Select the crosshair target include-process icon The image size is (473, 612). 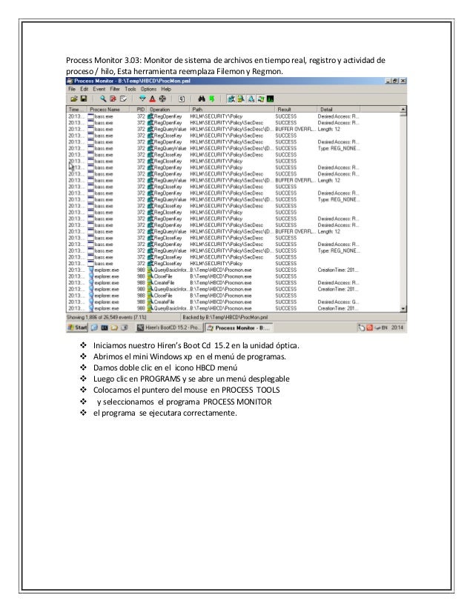162,99
